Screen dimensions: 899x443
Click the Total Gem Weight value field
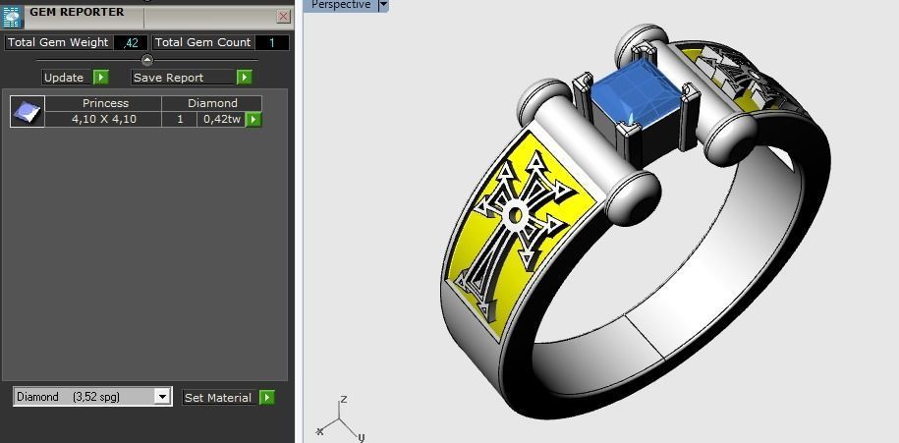point(131,42)
